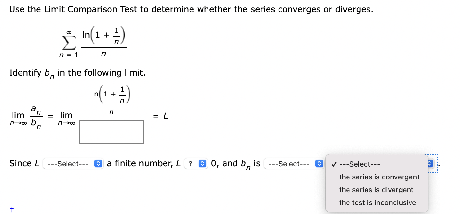Click the up-down stepper arrows on first Select dropdown
Viewport: 460px width, 214px height.
coord(97,163)
